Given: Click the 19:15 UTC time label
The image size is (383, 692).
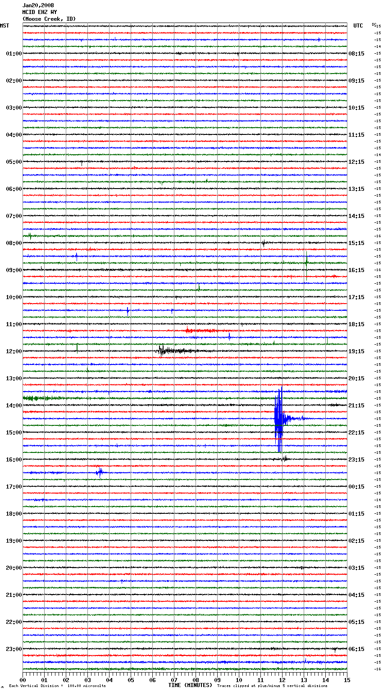Looking at the screenshot, I should (x=356, y=351).
